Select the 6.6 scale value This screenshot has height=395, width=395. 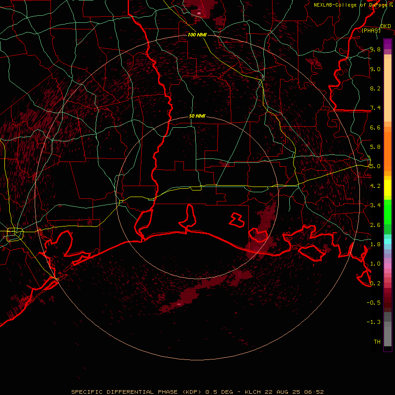[375, 127]
